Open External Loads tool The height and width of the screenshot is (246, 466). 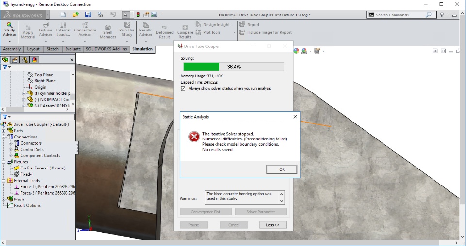pyautogui.click(x=63, y=30)
